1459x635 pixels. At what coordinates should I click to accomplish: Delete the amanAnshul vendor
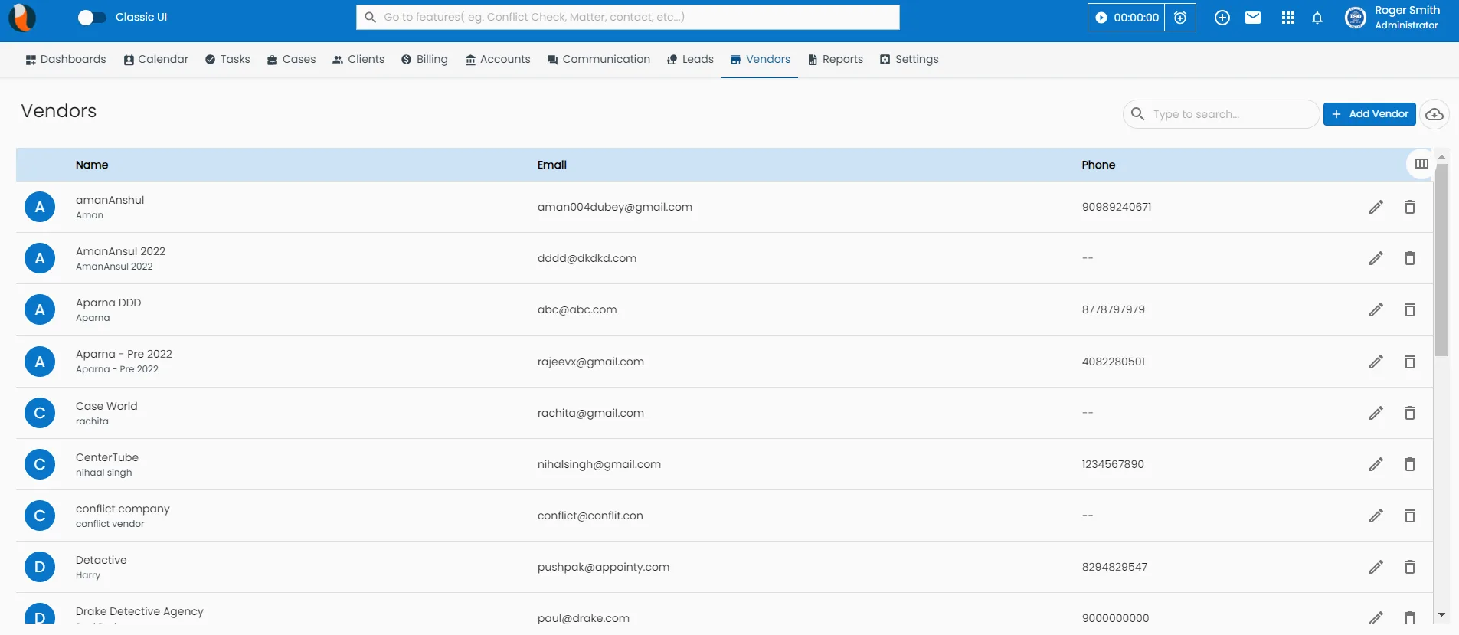[1410, 207]
